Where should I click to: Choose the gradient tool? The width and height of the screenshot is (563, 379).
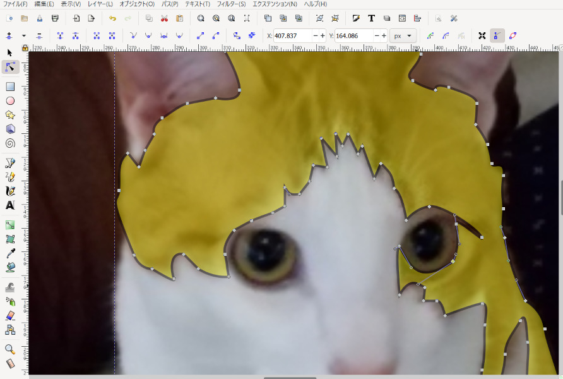(x=10, y=225)
